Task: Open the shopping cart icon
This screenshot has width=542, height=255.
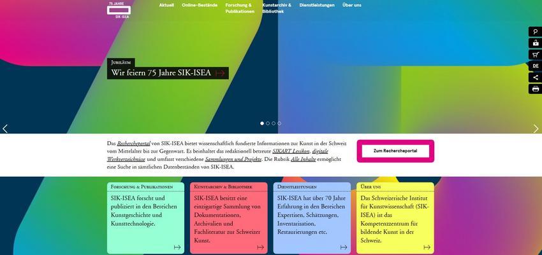Action: (535, 55)
